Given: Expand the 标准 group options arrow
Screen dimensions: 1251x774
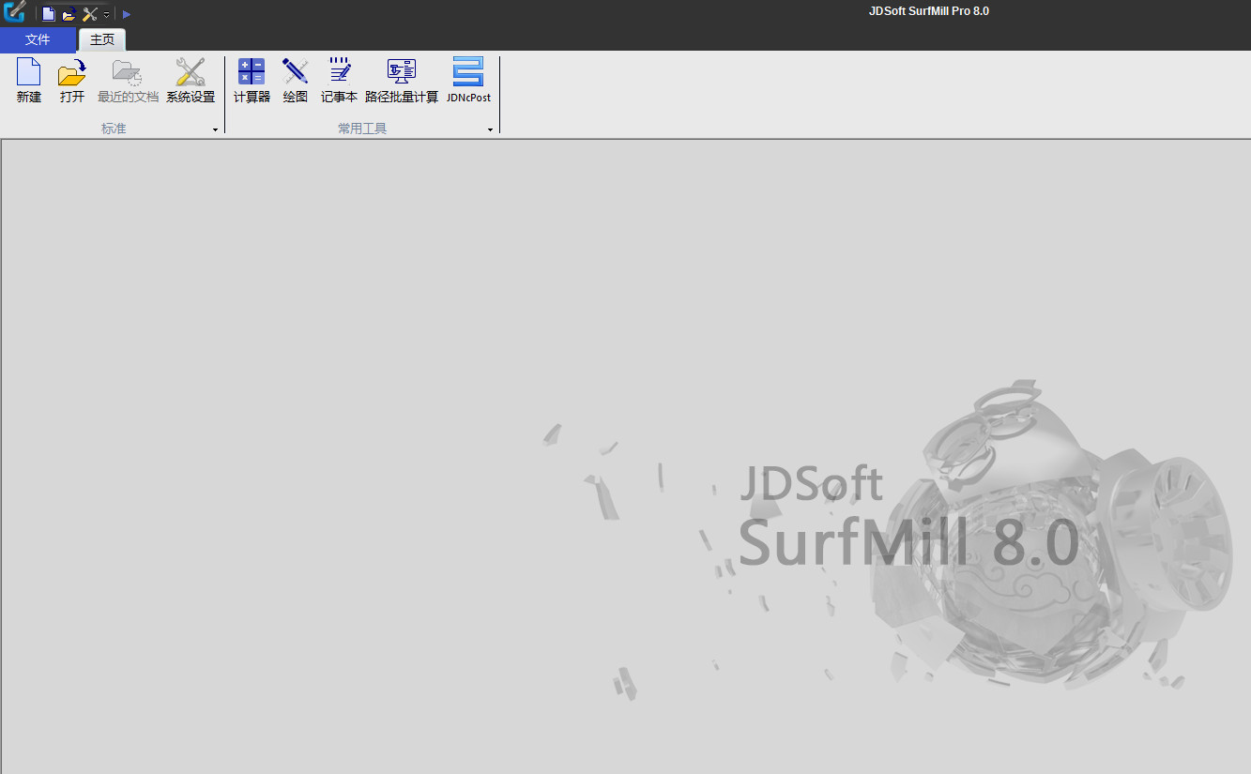Looking at the screenshot, I should [215, 129].
